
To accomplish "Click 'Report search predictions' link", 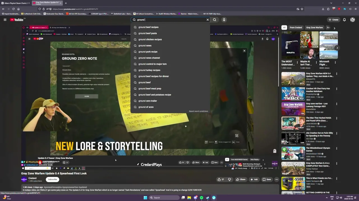I will [198, 111].
